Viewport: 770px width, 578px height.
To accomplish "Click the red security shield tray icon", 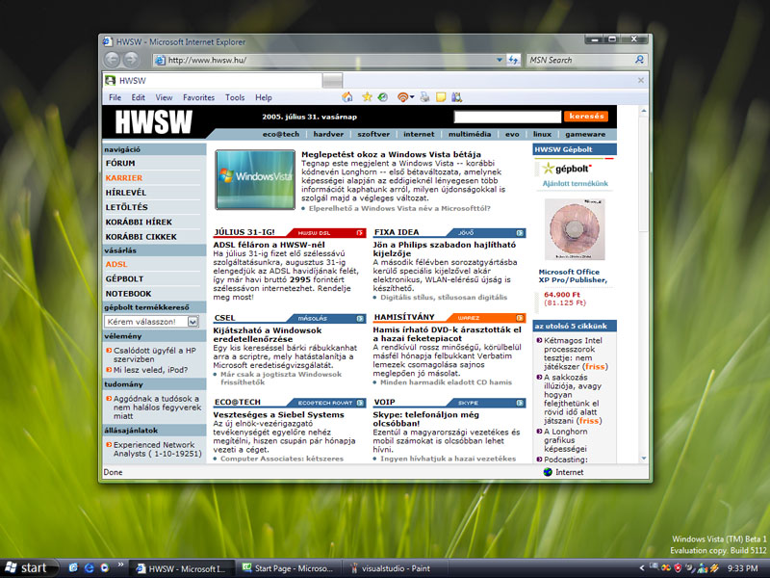I will pos(679,568).
